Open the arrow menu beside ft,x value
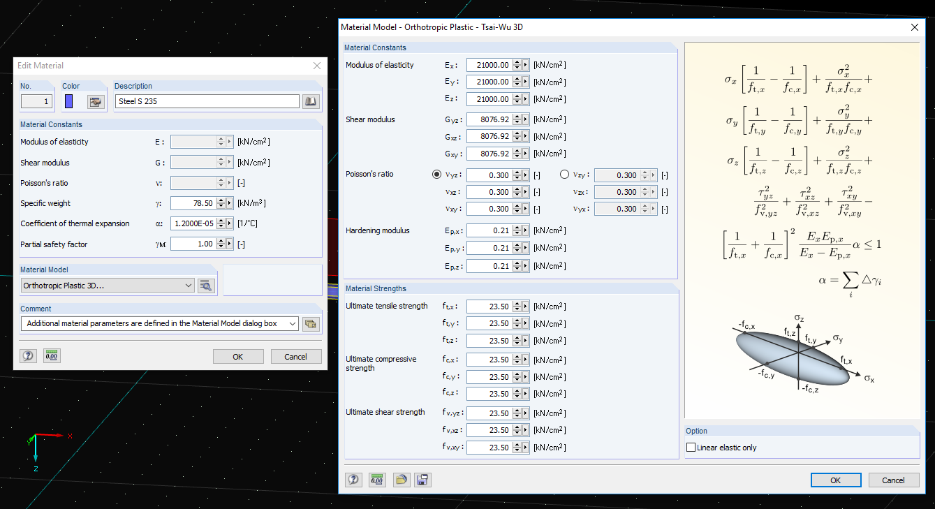The image size is (935, 509). click(x=526, y=307)
